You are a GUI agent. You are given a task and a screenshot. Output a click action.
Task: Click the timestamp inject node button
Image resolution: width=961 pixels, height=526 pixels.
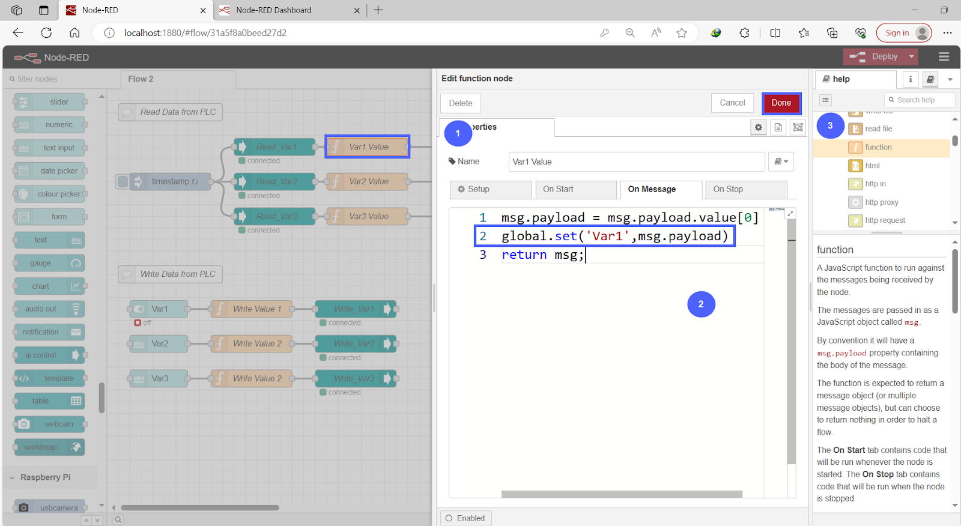coord(123,181)
